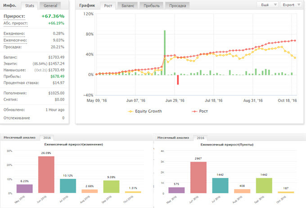Screen dimensions: 306x208
Task: Click the May 2016 575 pips bar
Action: 176,190
